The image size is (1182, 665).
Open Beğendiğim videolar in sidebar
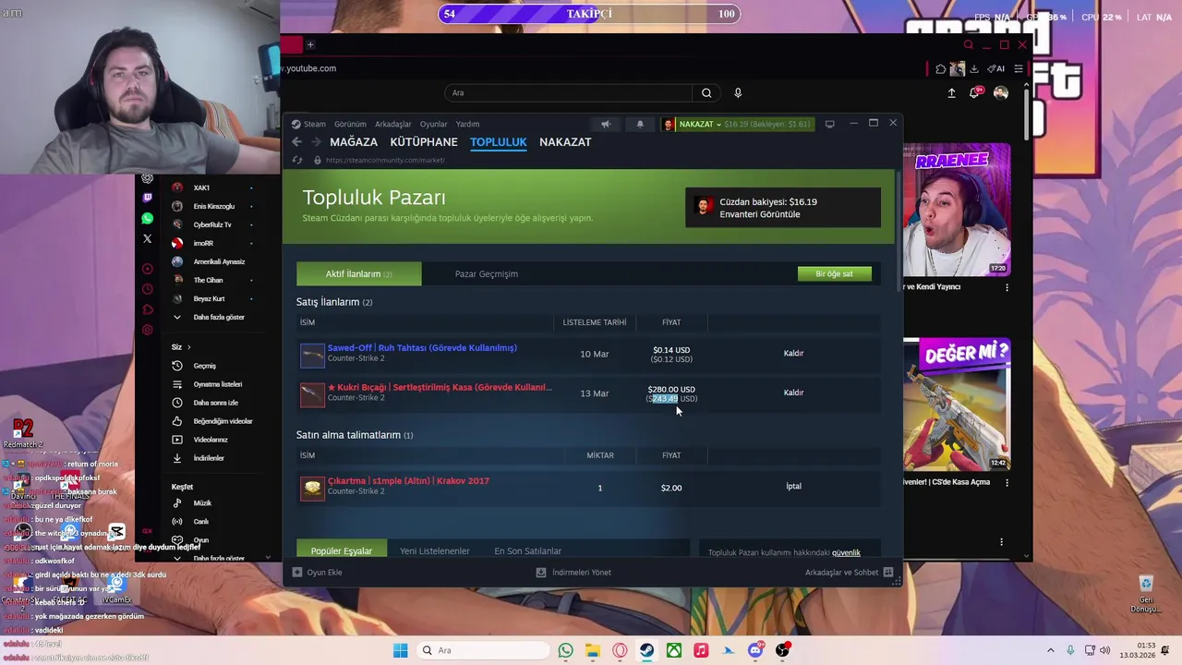[212, 421]
